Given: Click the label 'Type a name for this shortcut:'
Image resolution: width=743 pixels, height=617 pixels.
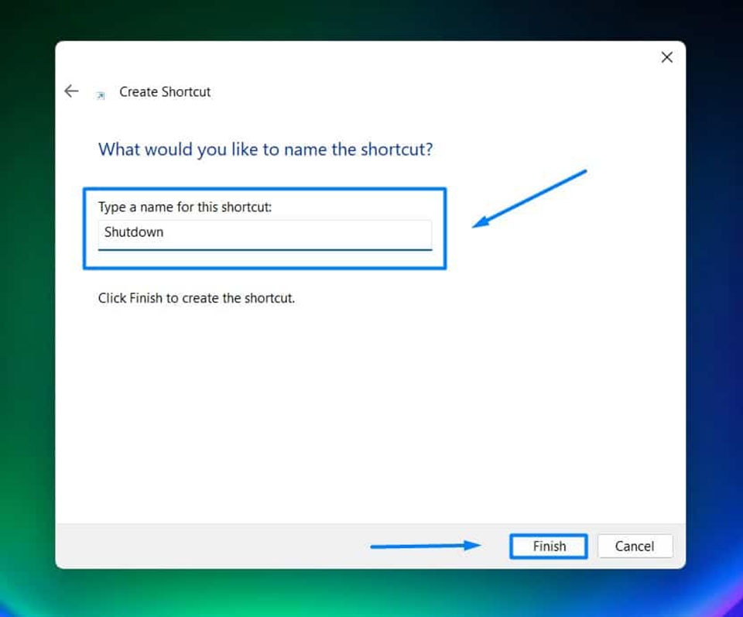Looking at the screenshot, I should tap(185, 207).
